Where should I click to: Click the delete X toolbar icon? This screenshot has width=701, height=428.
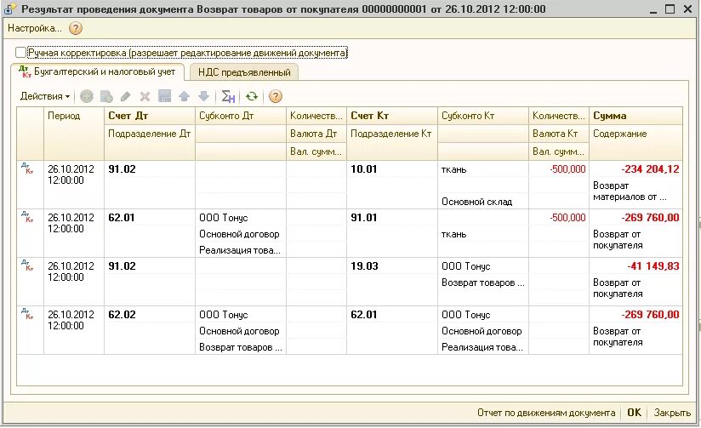pos(145,96)
